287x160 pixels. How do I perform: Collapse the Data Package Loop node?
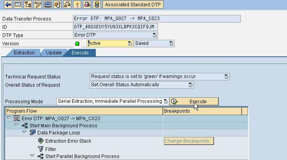pos(24,132)
